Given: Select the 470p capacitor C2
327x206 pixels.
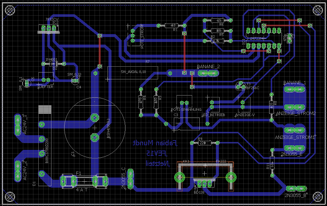Looking at the screenshot, I should click(x=289, y=39).
